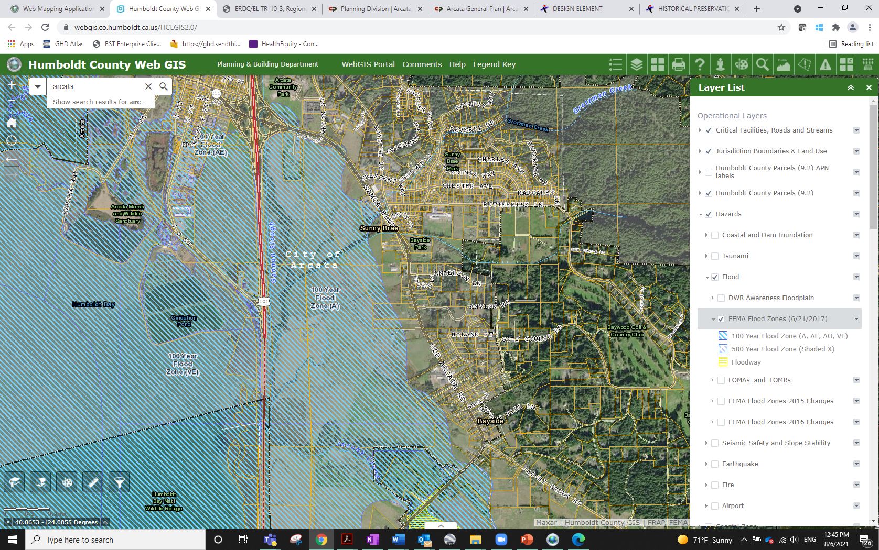
Task: Open the Profile elevation tool
Action: [x=784, y=64]
